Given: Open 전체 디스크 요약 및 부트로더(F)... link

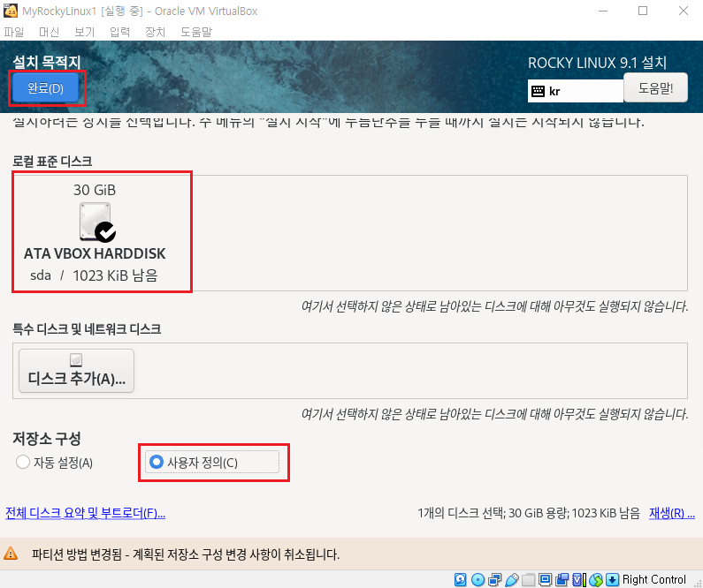Looking at the screenshot, I should coord(85,513).
